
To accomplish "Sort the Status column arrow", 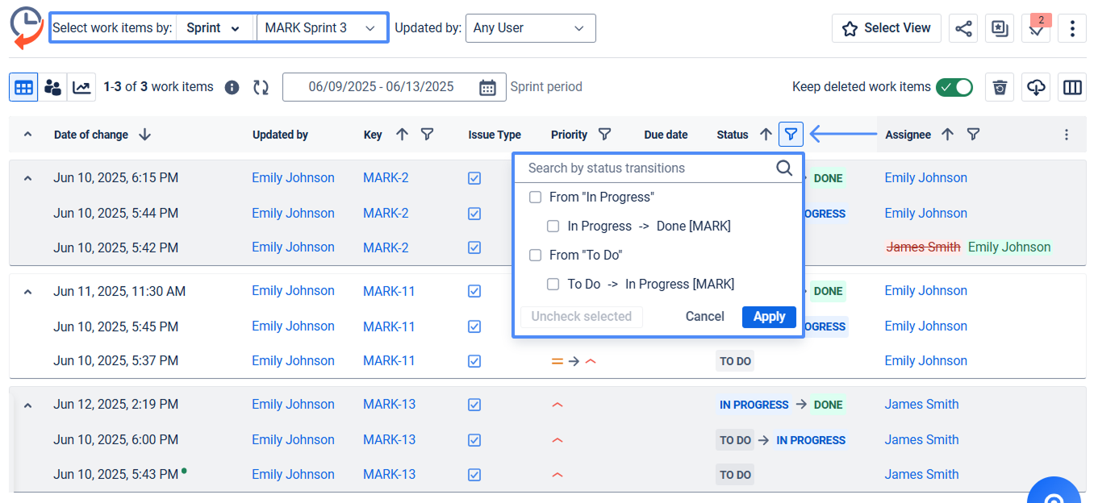I will [x=766, y=135].
